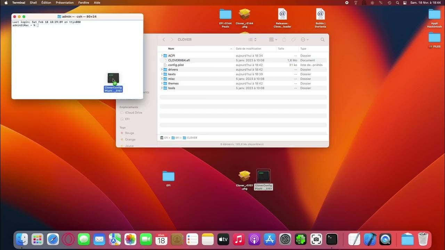Open Reminders from the Dock
This screenshot has width=445, height=250.
pyautogui.click(x=192, y=239)
